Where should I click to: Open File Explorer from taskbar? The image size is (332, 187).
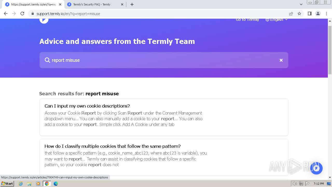point(29,184)
